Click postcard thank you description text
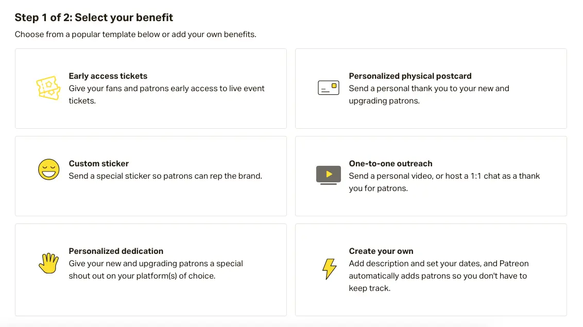The height and width of the screenshot is (327, 583). [428, 95]
